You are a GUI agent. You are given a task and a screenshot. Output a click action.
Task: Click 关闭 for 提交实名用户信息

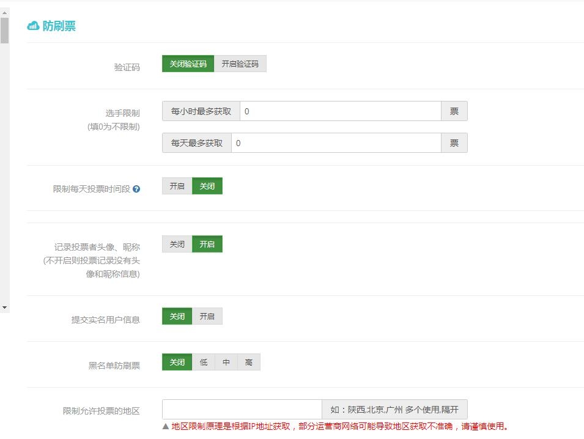177,316
